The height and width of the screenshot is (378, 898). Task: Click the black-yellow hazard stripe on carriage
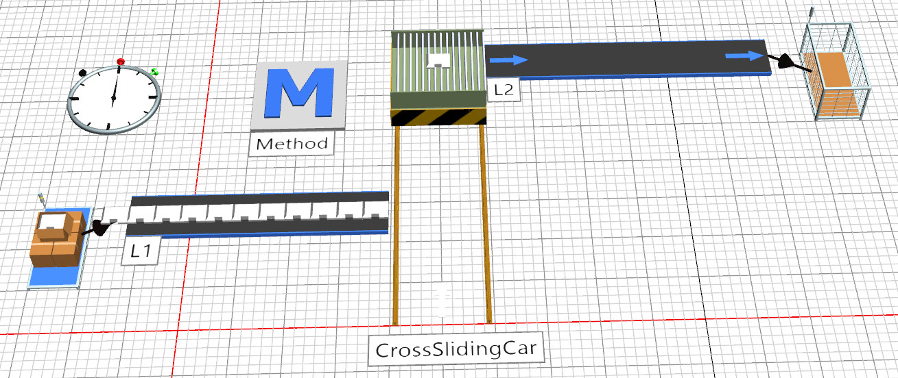(438, 118)
